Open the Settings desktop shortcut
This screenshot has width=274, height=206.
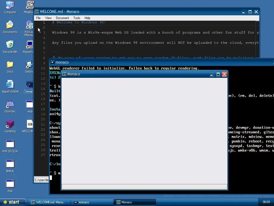pos(29,67)
